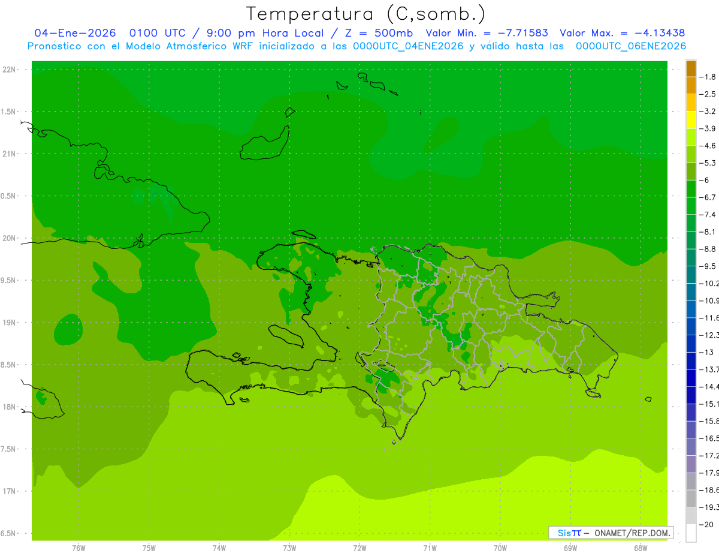Click the dark orange swatch above -1.8
The image size is (719, 556).
tap(691, 68)
